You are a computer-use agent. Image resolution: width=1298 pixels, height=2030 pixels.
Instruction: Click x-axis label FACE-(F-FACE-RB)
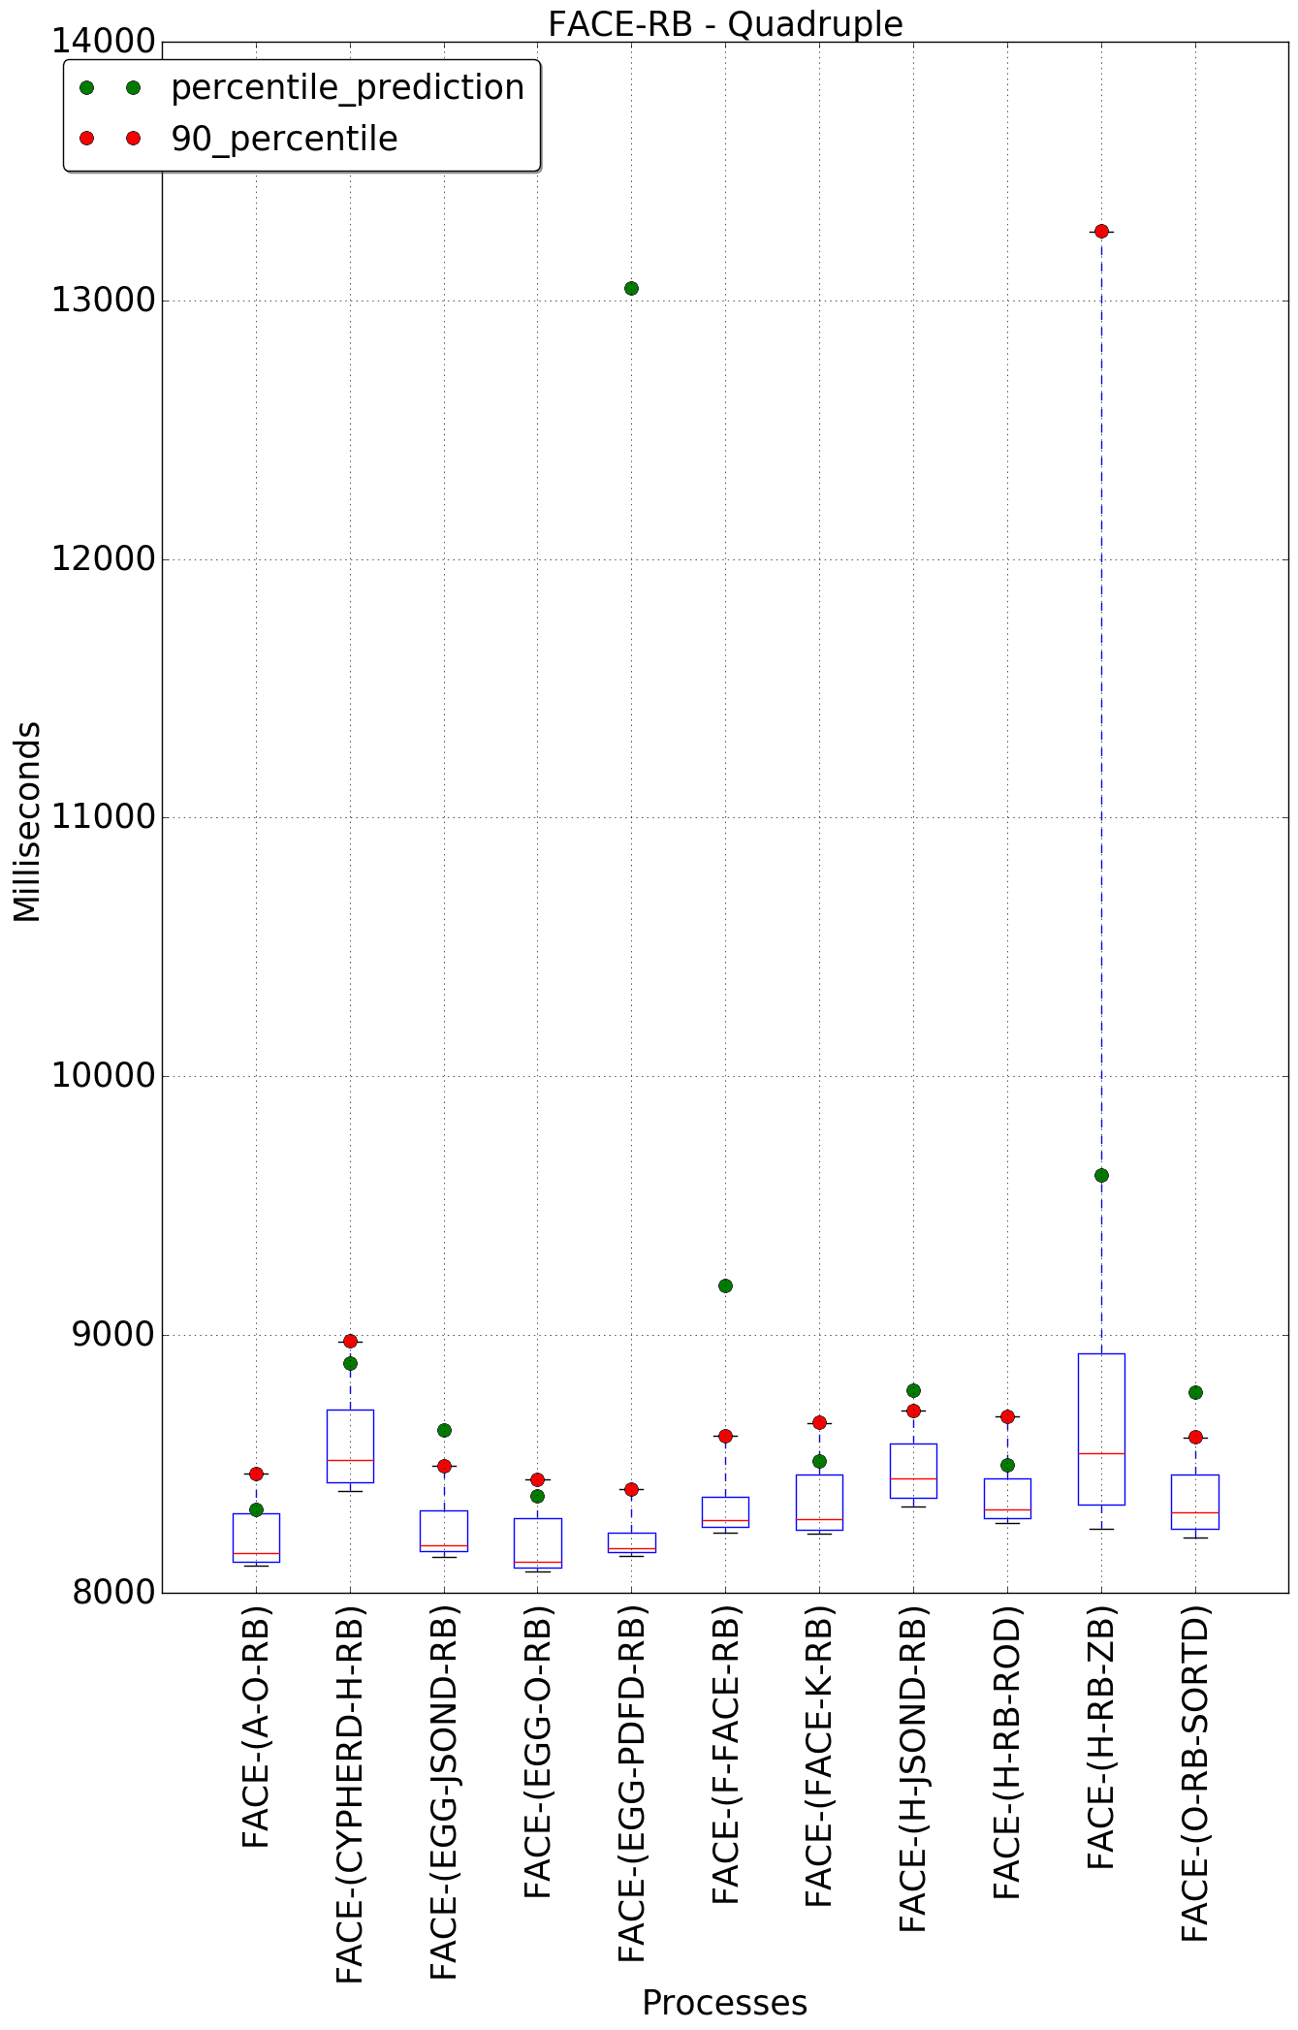pyautogui.click(x=726, y=1756)
